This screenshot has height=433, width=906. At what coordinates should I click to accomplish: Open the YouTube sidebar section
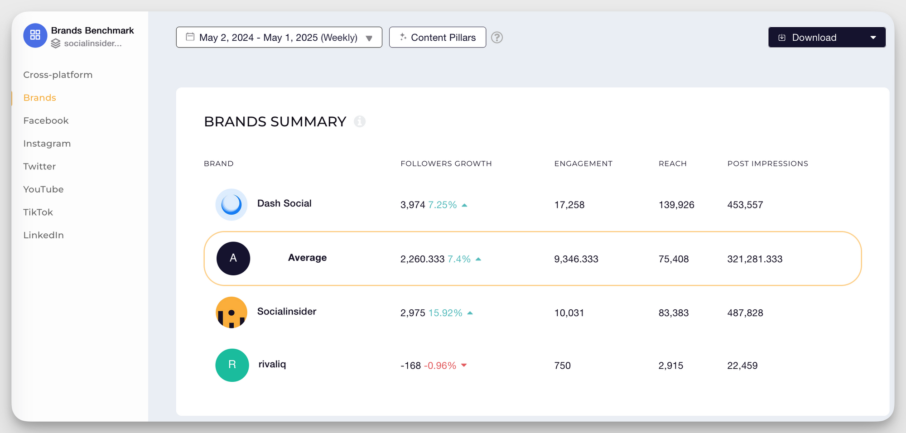[x=43, y=189]
